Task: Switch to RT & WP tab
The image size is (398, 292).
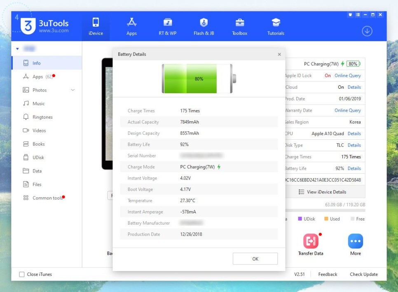Action: (x=168, y=26)
